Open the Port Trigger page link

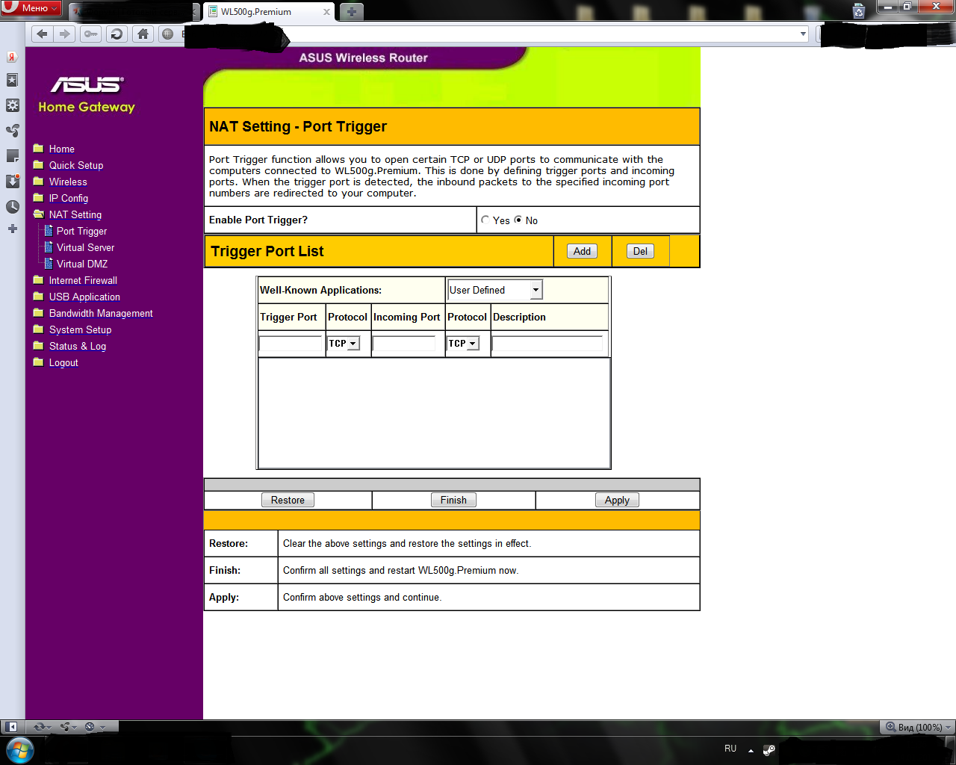coord(81,231)
